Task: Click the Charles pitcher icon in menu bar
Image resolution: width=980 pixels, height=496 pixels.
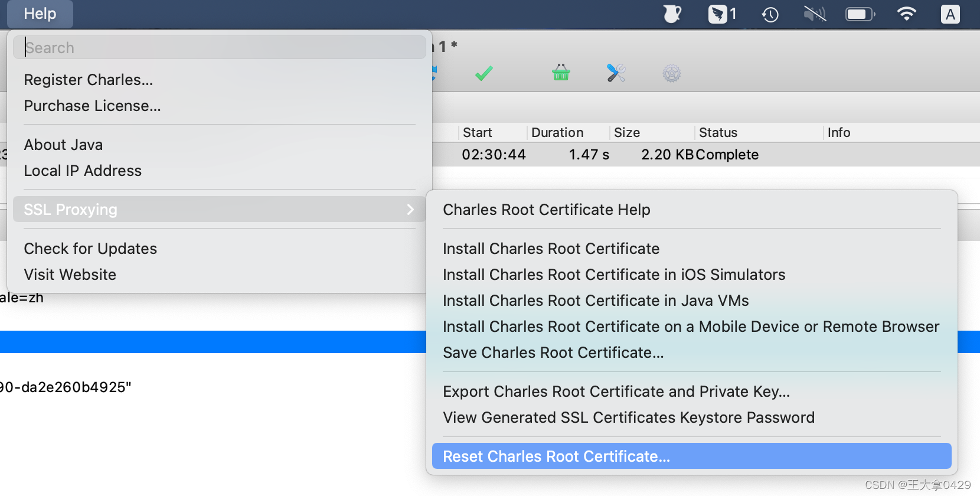Action: (672, 14)
